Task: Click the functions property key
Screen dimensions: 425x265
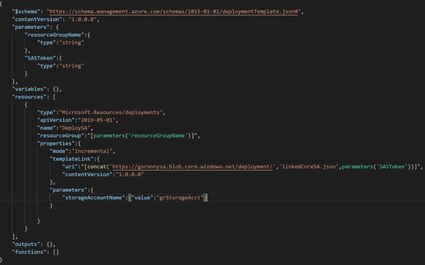Action: (x=29, y=252)
